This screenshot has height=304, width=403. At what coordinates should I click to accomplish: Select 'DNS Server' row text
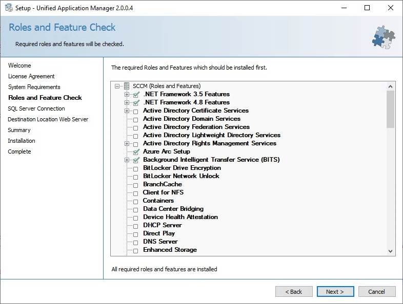160,242
